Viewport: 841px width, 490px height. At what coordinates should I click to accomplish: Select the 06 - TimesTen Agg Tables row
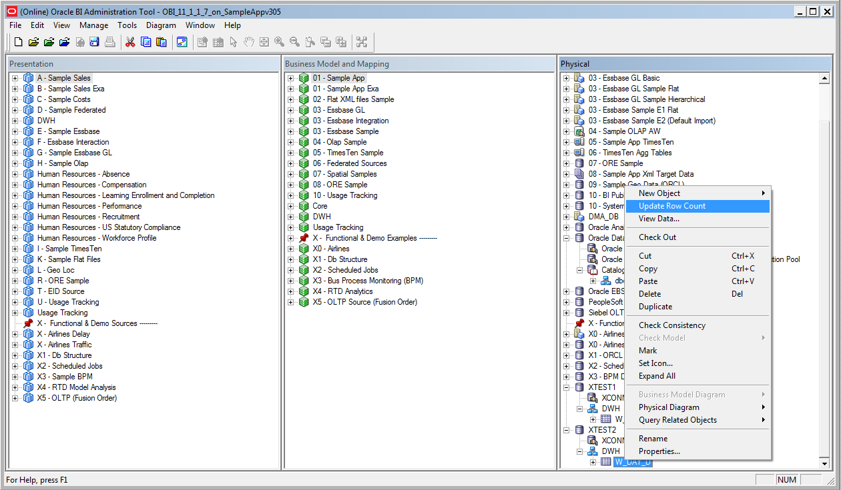tap(630, 153)
